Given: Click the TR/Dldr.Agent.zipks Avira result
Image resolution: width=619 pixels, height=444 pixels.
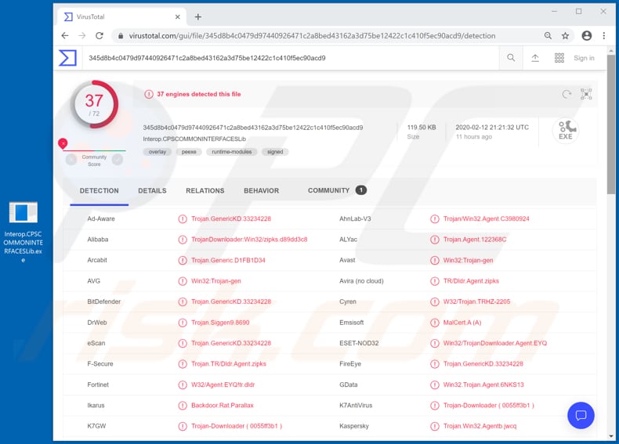Looking at the screenshot, I should [471, 281].
